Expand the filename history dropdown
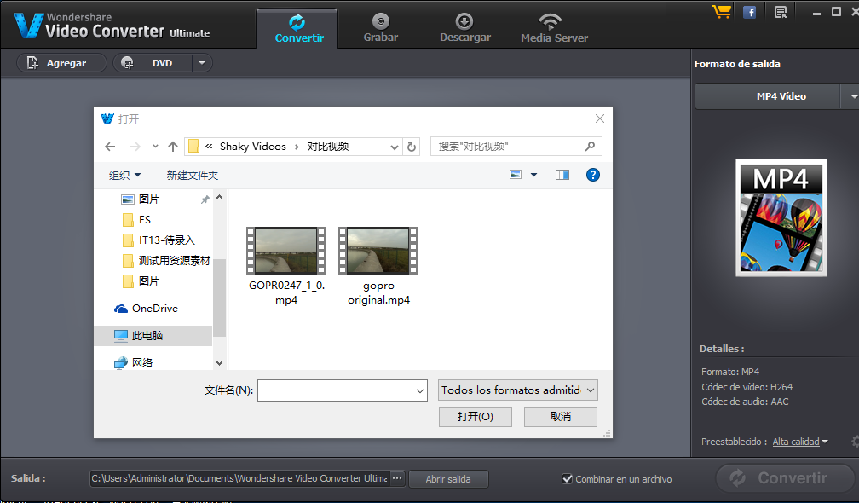 click(x=420, y=390)
